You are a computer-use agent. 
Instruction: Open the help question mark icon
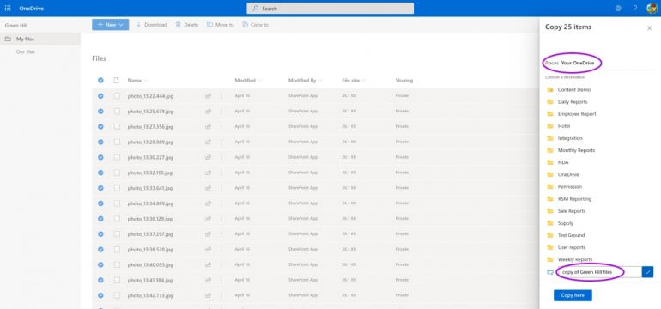coord(635,9)
